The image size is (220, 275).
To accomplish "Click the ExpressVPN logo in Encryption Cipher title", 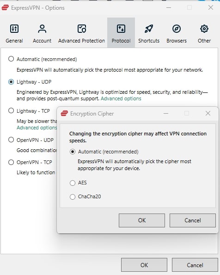I will tap(64, 114).
